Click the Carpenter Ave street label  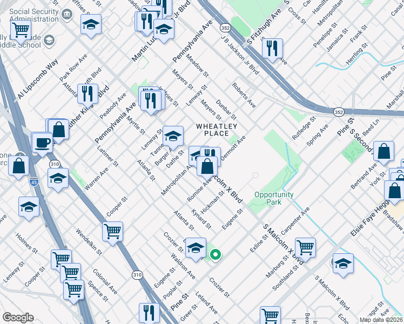(x=295, y=221)
